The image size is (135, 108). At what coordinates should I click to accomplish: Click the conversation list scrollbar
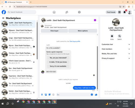(37, 40)
